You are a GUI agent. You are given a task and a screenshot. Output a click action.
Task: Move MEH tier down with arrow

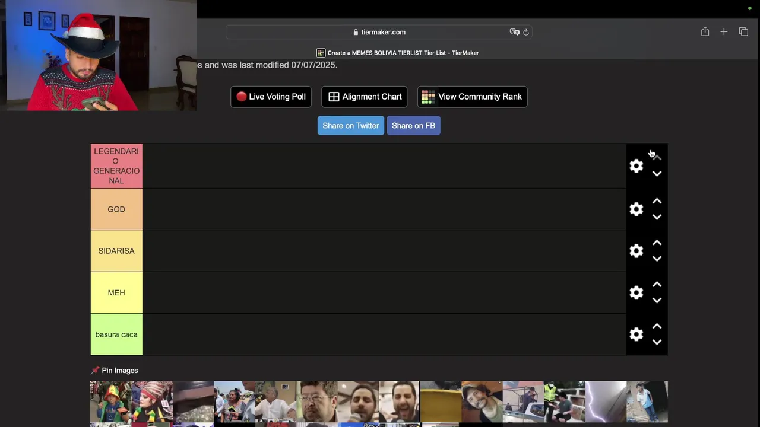(x=657, y=301)
